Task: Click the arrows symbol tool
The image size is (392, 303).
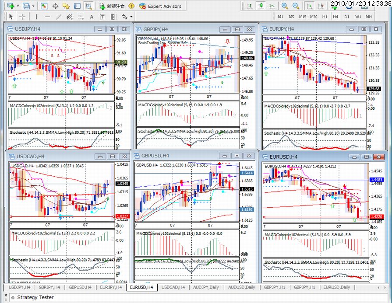Action: [125, 17]
